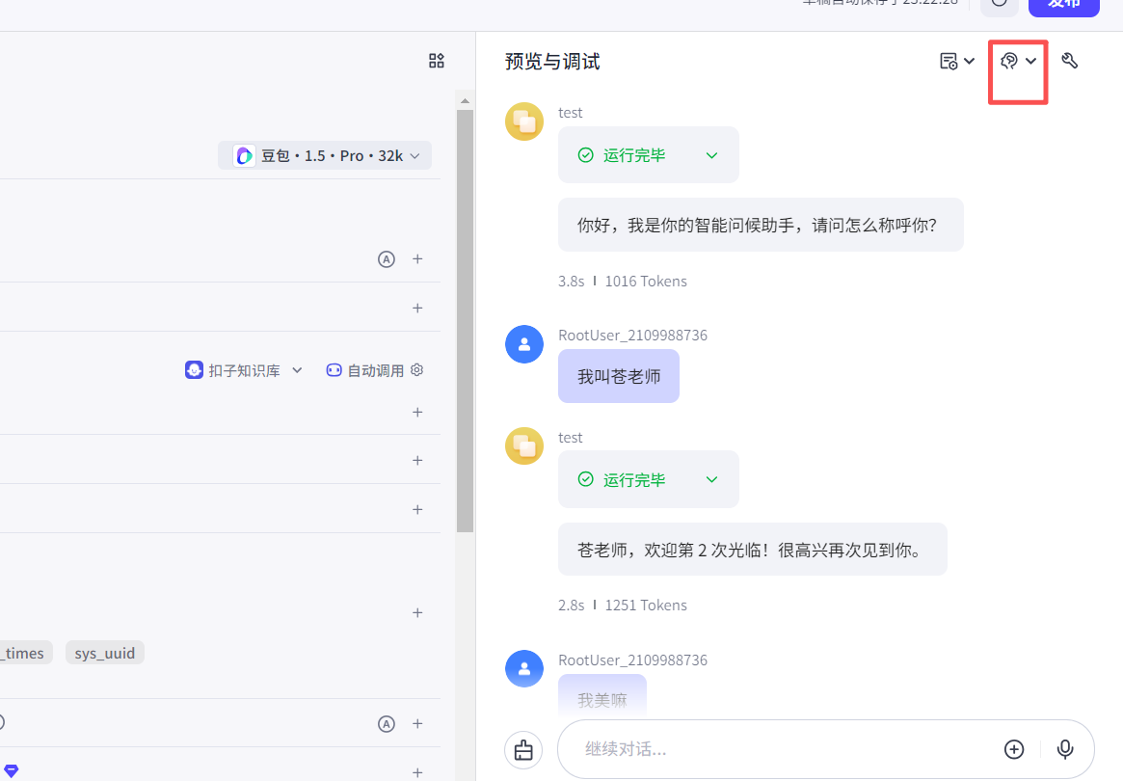Open the chevron beside the brain icon
The image size is (1123, 781).
click(x=1030, y=60)
